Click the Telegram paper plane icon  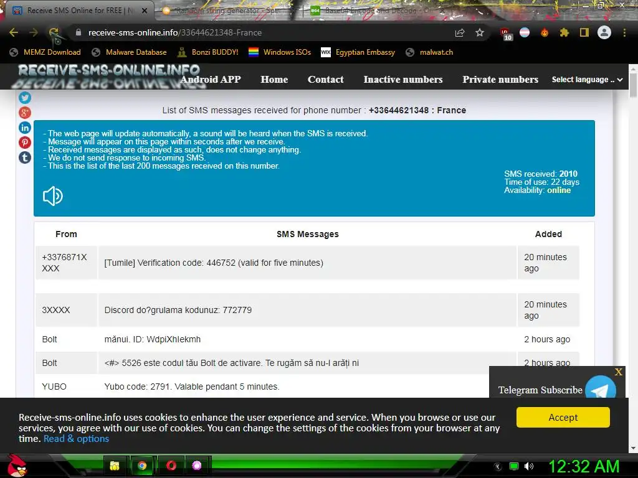[x=600, y=388]
